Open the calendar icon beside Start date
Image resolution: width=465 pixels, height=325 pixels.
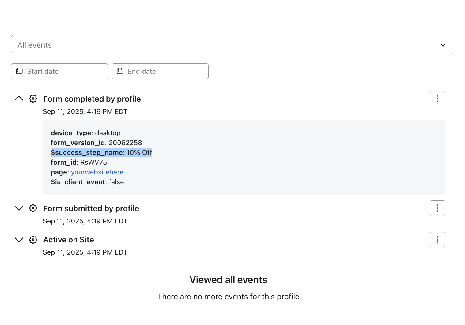coord(19,71)
